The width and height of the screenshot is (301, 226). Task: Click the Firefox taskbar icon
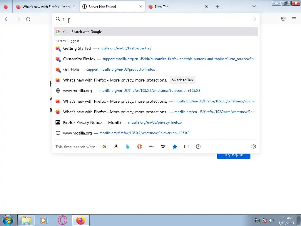tap(81, 220)
